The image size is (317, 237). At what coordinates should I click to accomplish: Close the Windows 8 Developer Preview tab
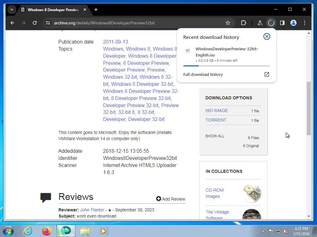(85, 10)
